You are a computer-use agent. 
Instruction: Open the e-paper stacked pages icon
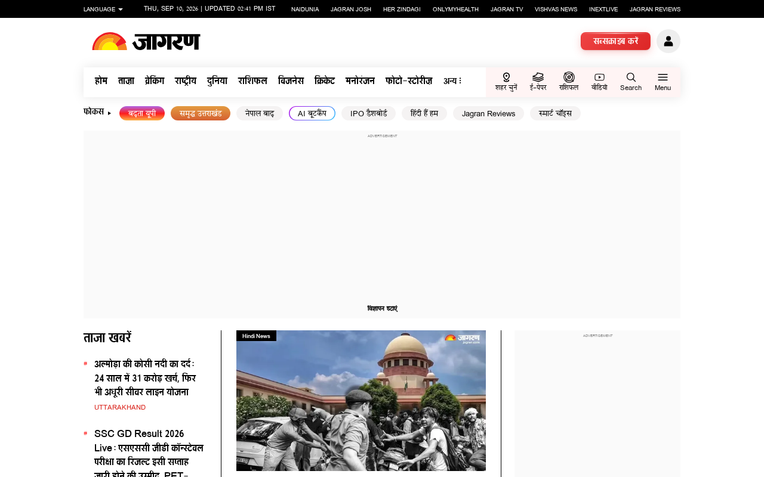pos(538,78)
